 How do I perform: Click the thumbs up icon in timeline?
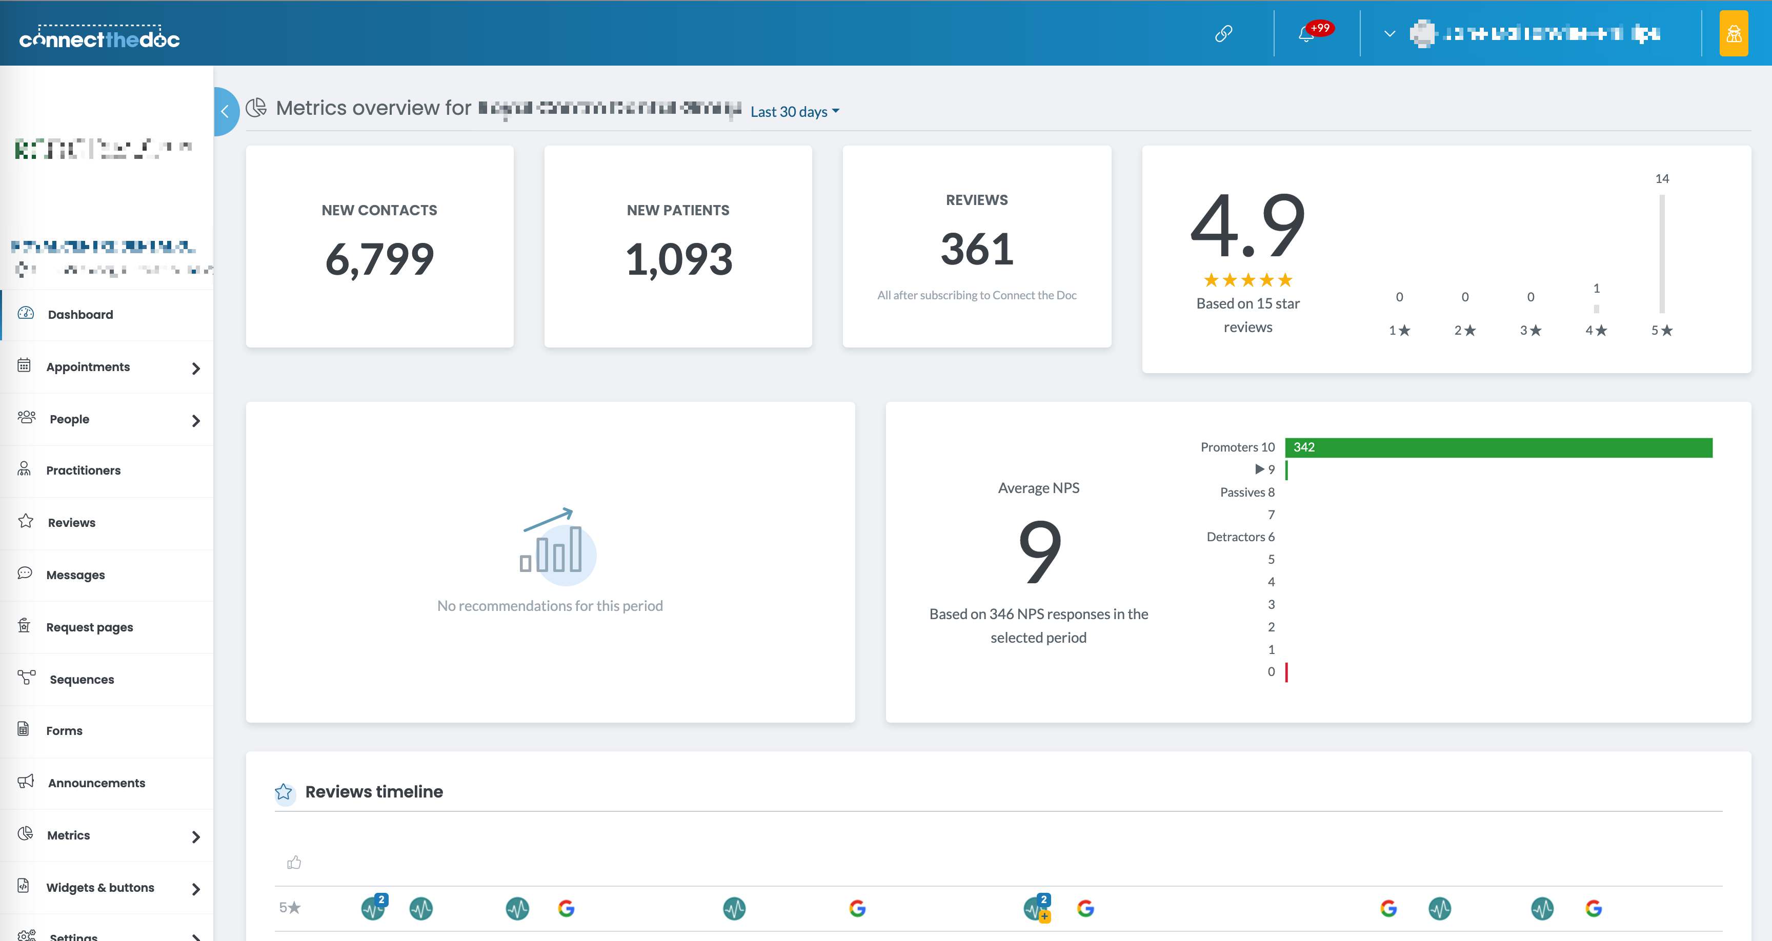click(x=294, y=862)
